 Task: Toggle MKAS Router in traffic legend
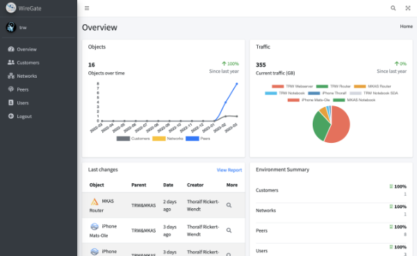[x=373, y=86]
